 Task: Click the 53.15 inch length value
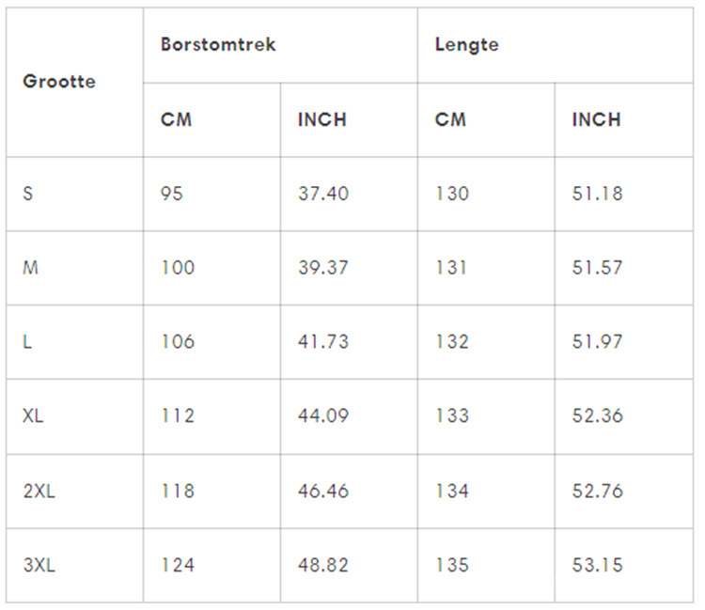[x=597, y=565]
